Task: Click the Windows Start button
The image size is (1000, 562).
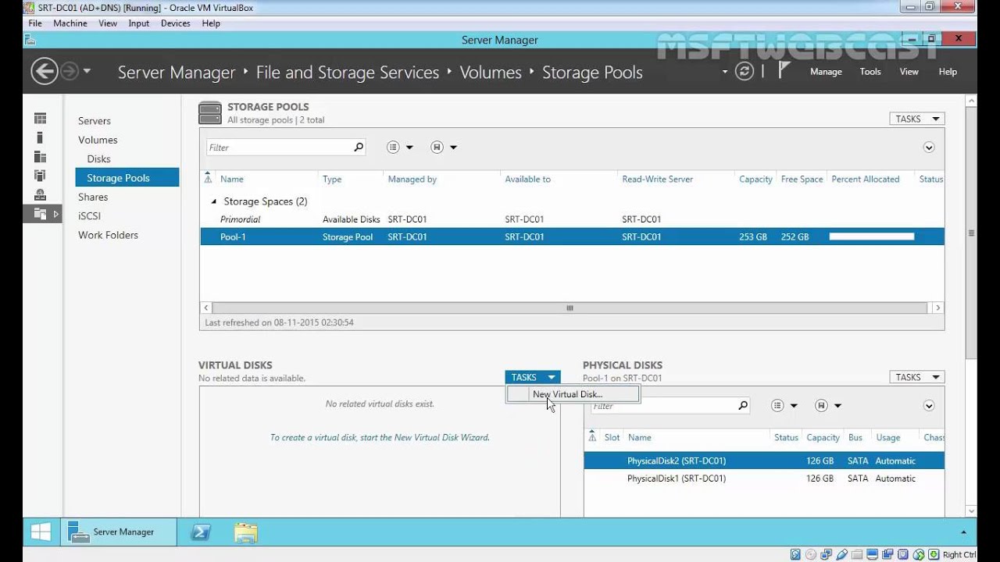Action: (41, 532)
